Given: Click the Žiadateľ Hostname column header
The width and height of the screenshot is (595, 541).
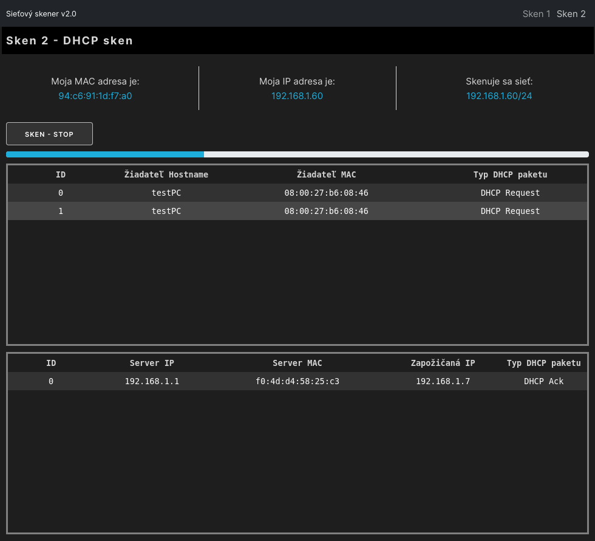Looking at the screenshot, I should click(x=166, y=174).
